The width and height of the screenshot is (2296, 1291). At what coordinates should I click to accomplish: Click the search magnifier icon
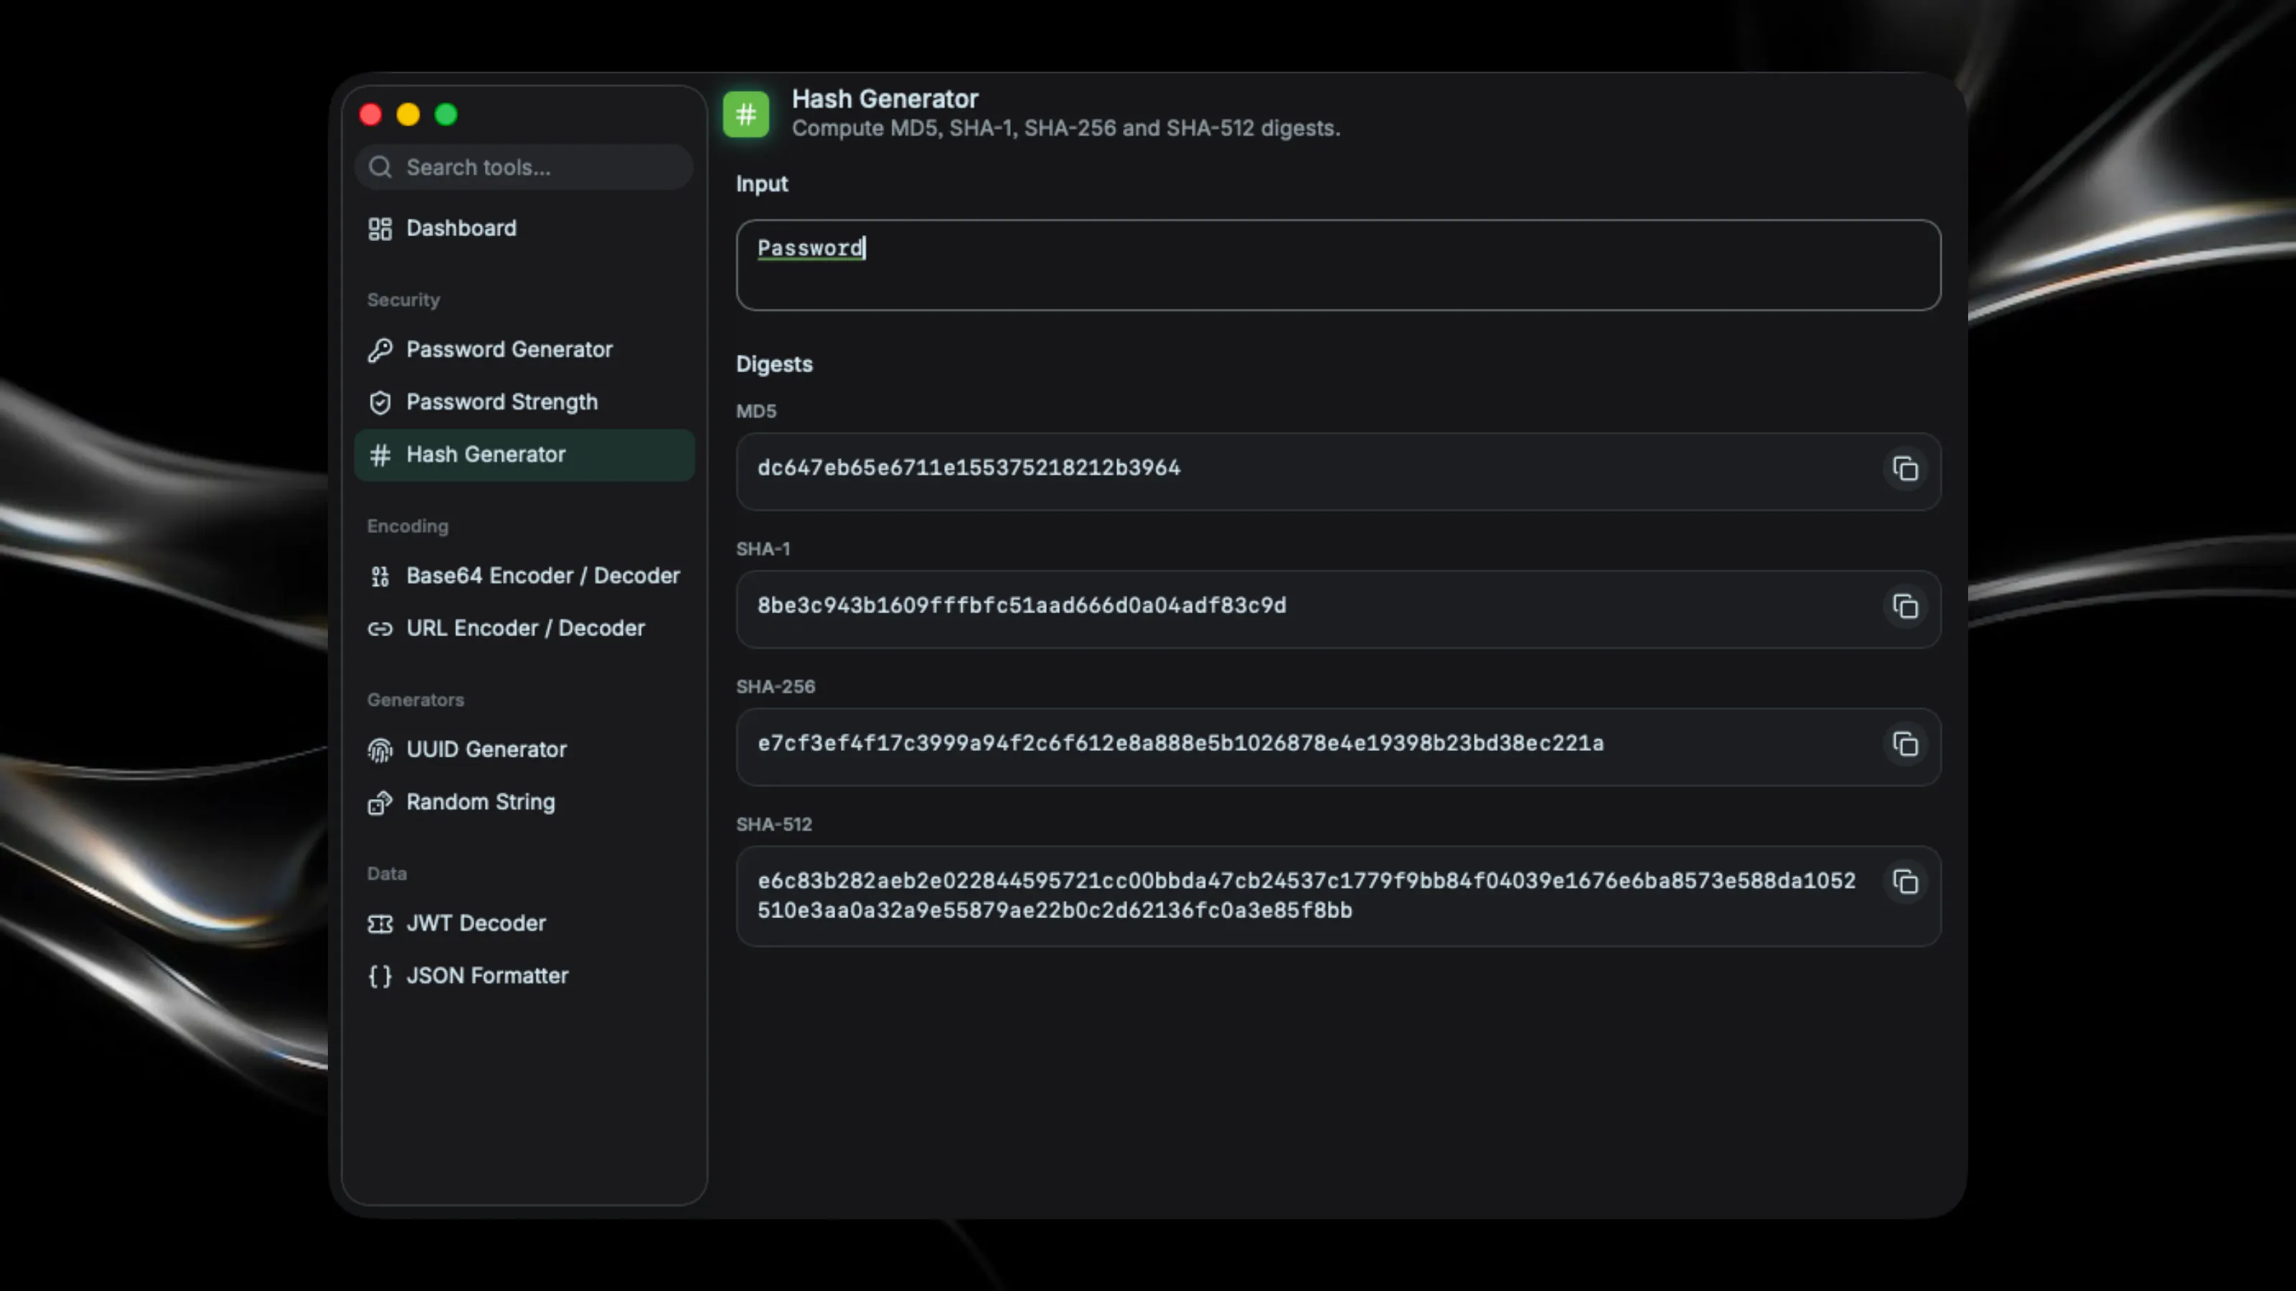380,168
